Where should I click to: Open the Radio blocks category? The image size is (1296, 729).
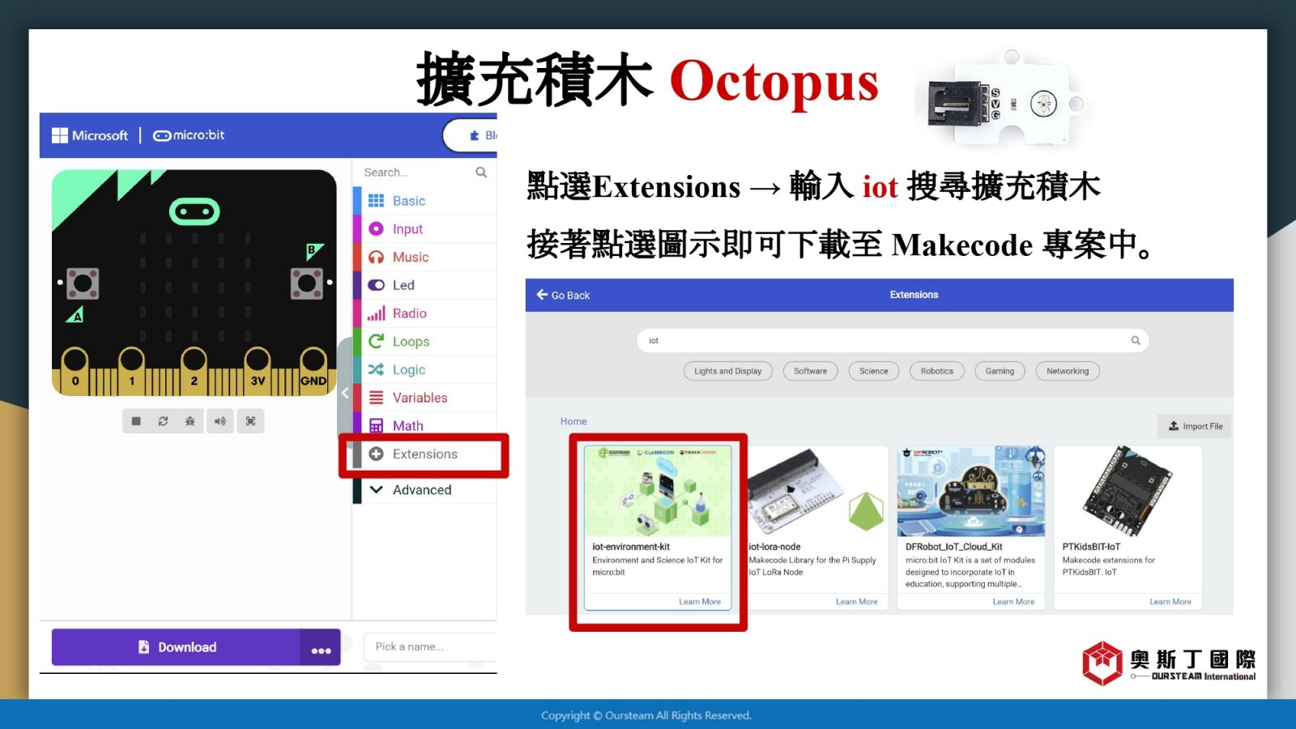tap(424, 313)
